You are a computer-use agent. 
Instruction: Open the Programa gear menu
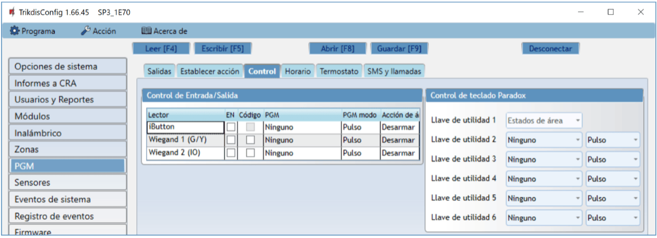(33, 31)
